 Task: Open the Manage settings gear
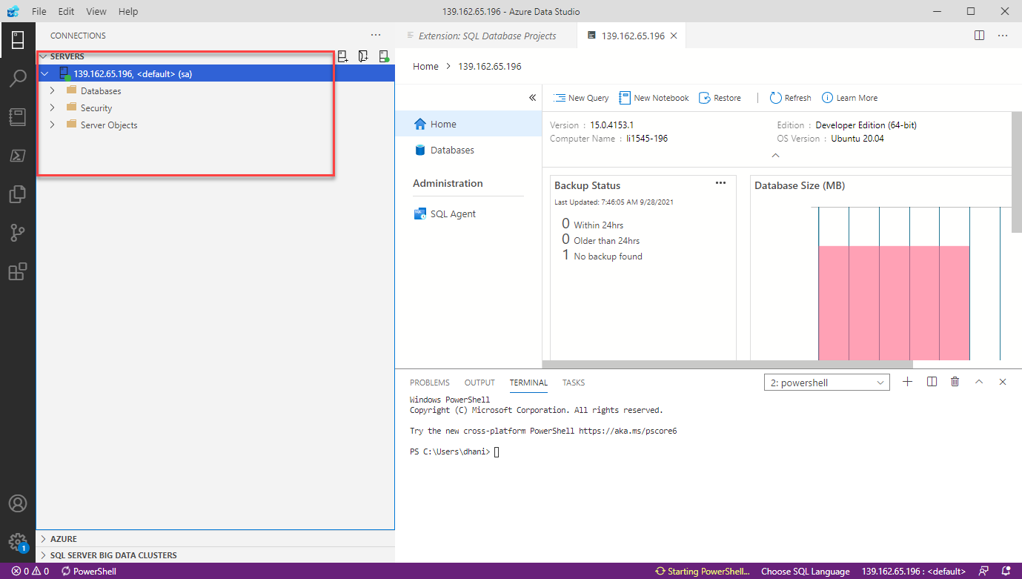18,541
